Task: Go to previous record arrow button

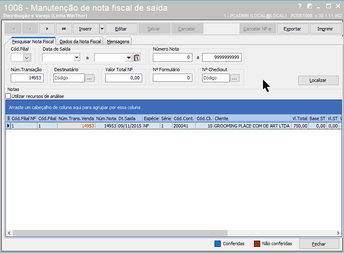Action: click(x=30, y=29)
